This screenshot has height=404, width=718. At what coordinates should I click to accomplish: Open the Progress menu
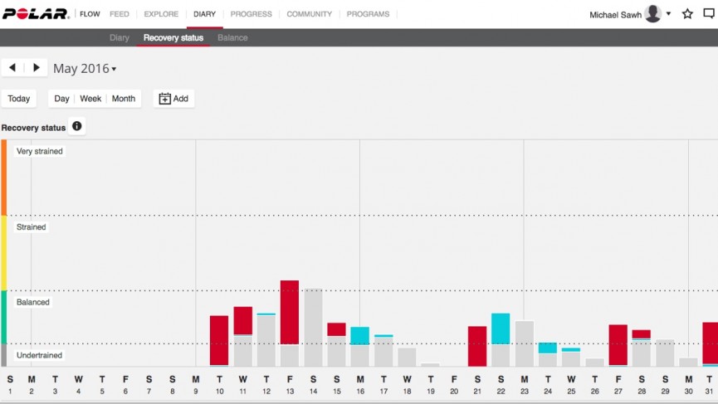[251, 14]
